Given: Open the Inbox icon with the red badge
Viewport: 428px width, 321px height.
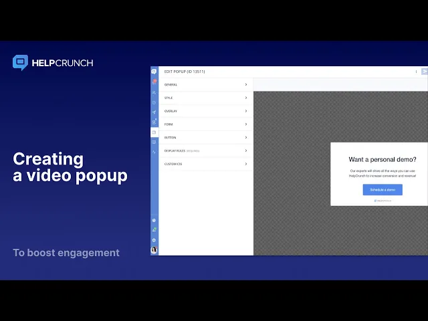Looking at the screenshot, I should pos(154,82).
